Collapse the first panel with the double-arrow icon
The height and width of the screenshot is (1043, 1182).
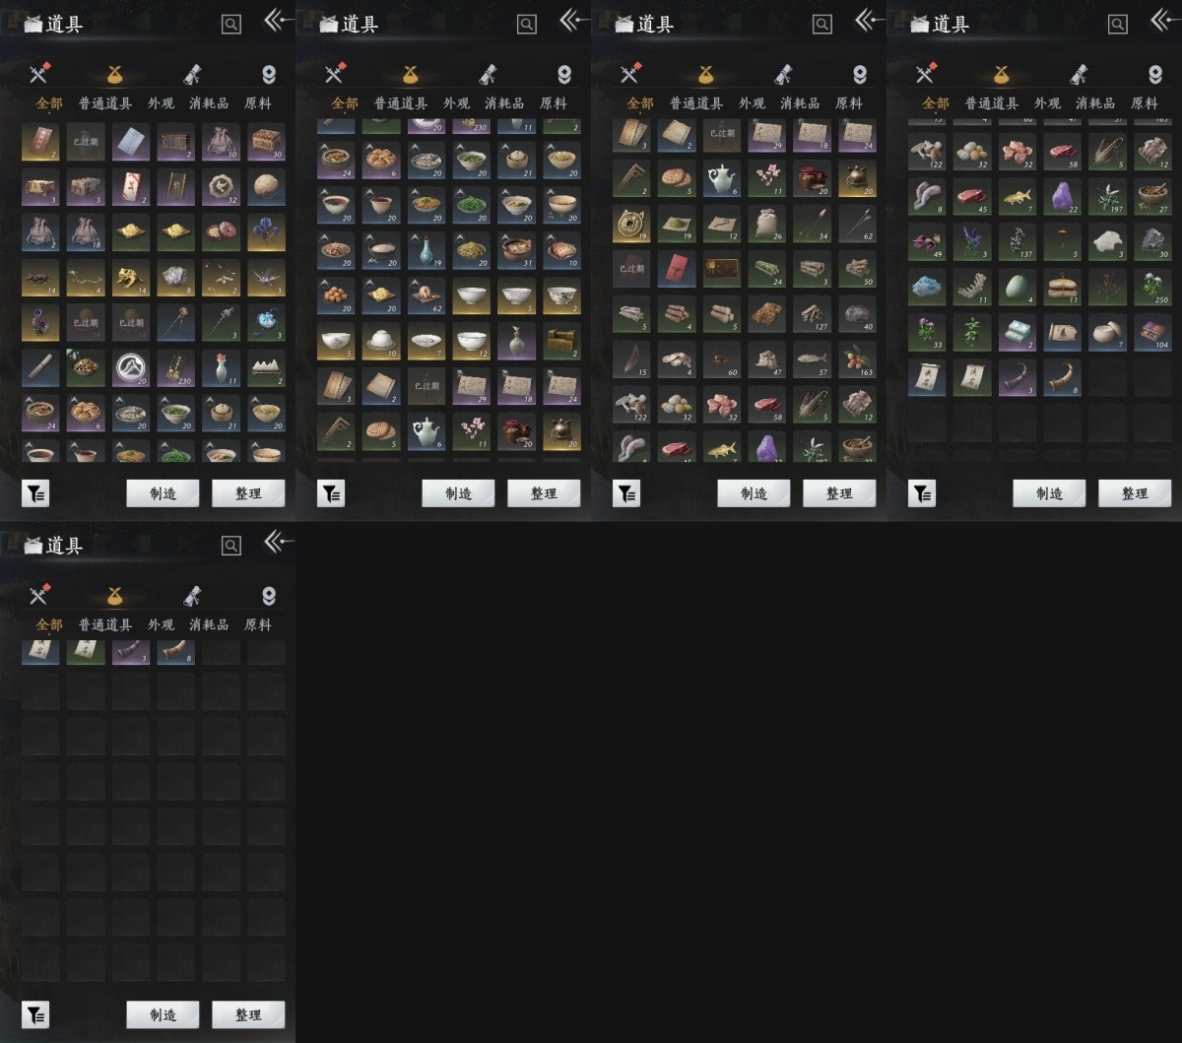pyautogui.click(x=279, y=21)
